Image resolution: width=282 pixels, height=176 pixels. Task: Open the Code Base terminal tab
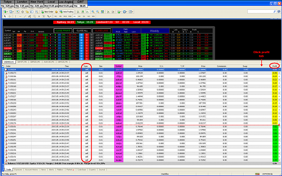pos(82,170)
